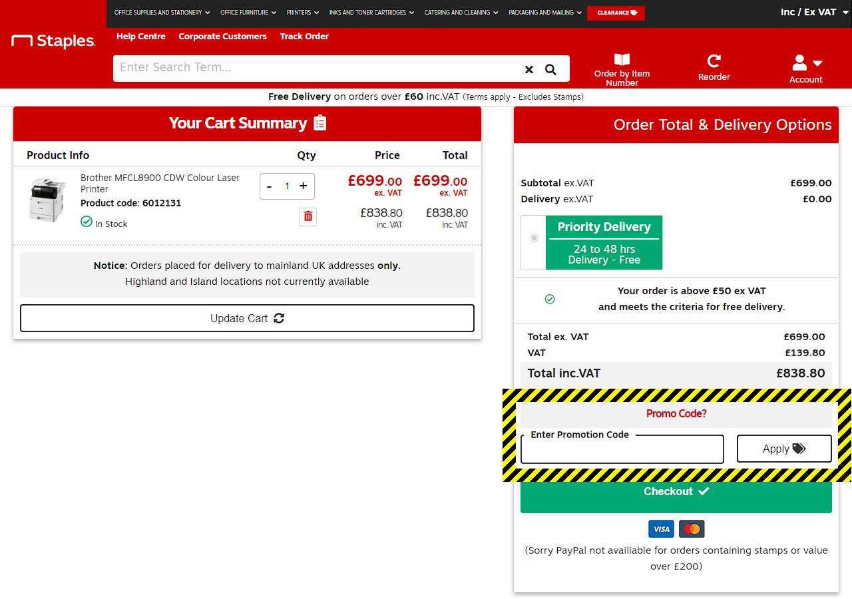Go to Corporate Customers page

(222, 37)
